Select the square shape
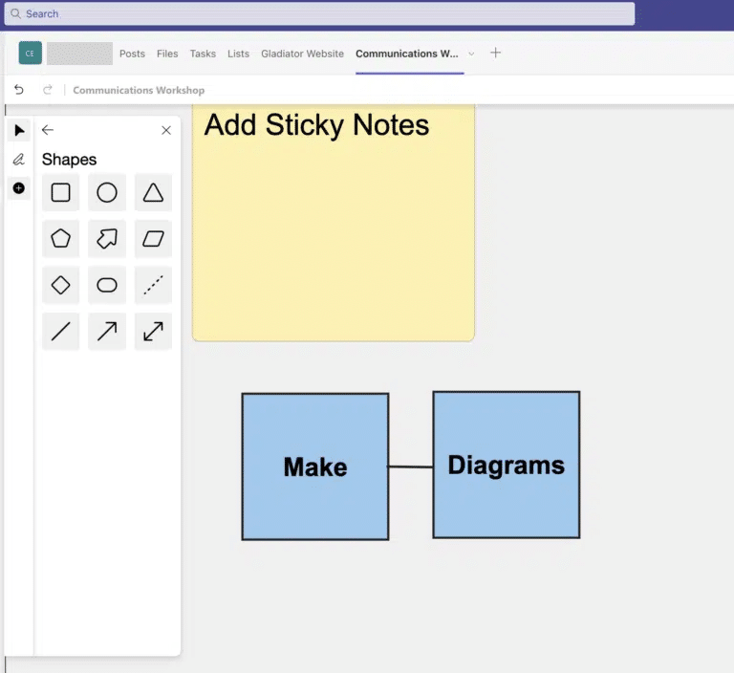This screenshot has height=673, width=734. click(x=60, y=193)
